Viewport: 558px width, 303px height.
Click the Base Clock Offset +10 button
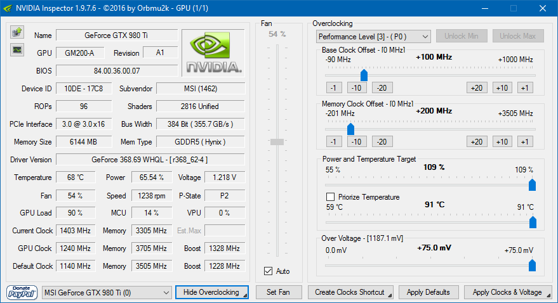[x=503, y=87]
